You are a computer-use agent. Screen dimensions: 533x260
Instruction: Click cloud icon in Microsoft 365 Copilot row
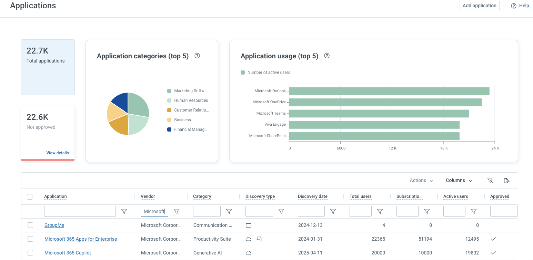tap(249, 253)
